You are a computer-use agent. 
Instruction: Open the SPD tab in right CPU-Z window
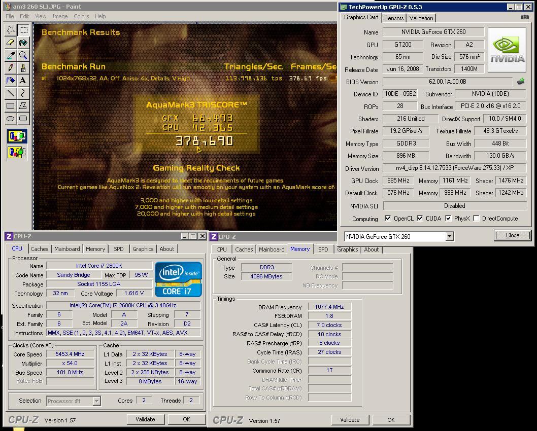pos(323,249)
